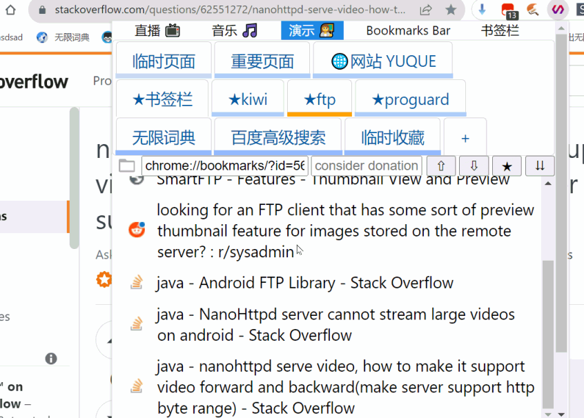Screen dimensions: 584x418
Task: Click the info icon in the Stack Overflow sidebar
Action: [51, 359]
